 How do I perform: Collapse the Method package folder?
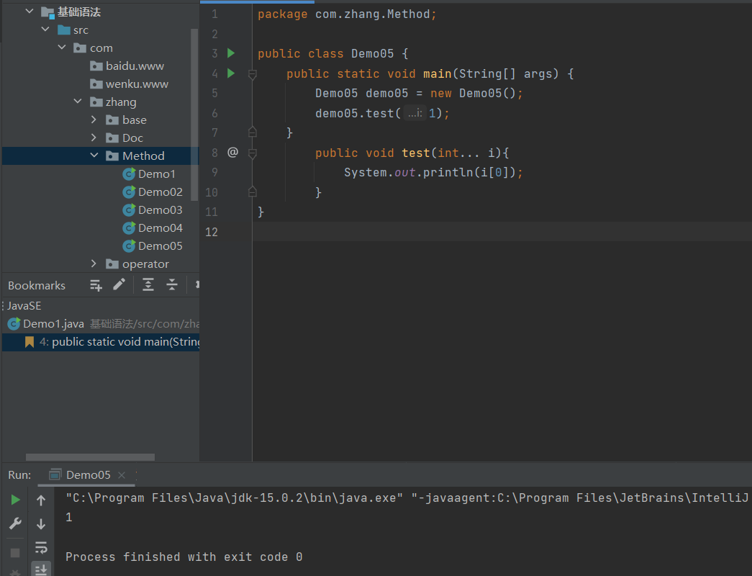tap(94, 156)
